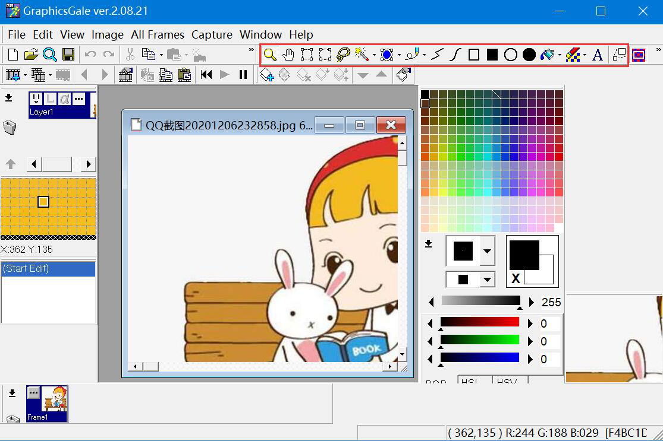
Task: Switch to the HSL color tab
Action: pos(474,381)
